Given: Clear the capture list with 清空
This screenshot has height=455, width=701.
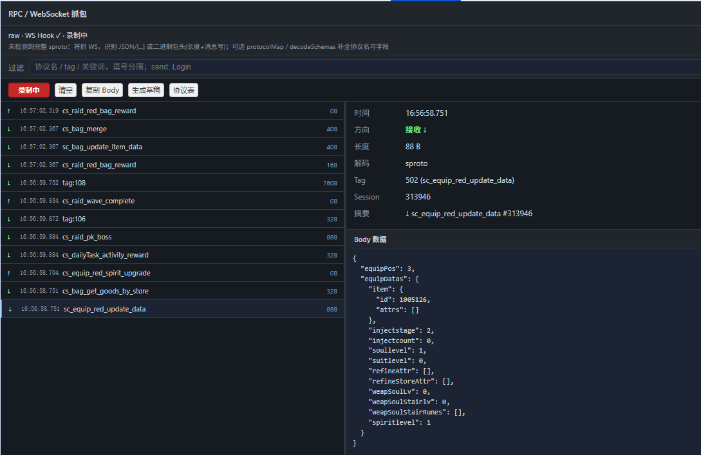Looking at the screenshot, I should (x=66, y=90).
